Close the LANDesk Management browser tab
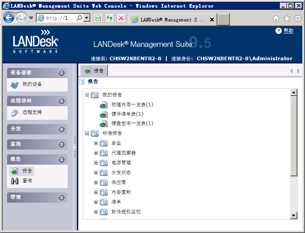This screenshot has width=305, height=233. (x=212, y=20)
